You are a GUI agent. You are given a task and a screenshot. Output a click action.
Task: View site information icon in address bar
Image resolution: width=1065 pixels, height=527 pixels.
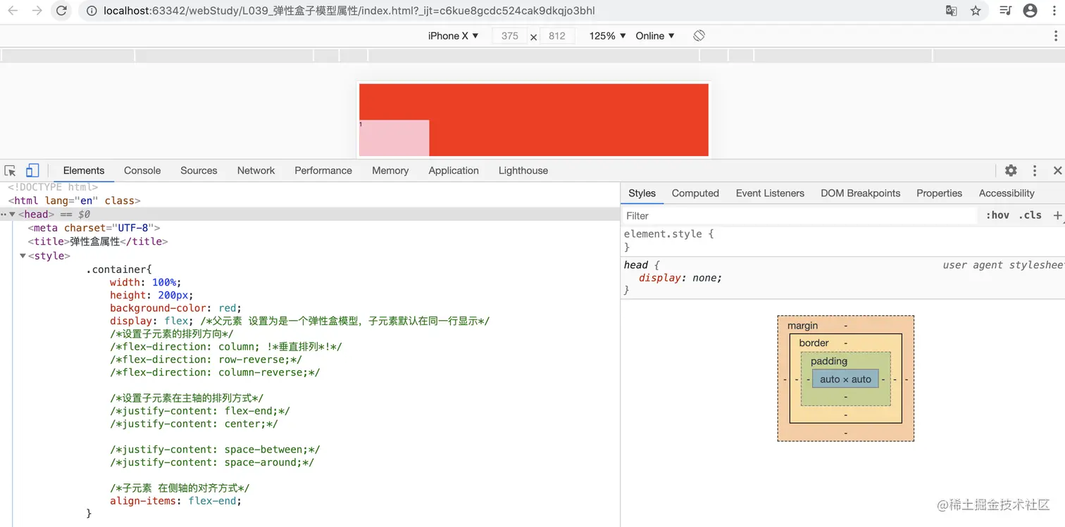tap(91, 11)
